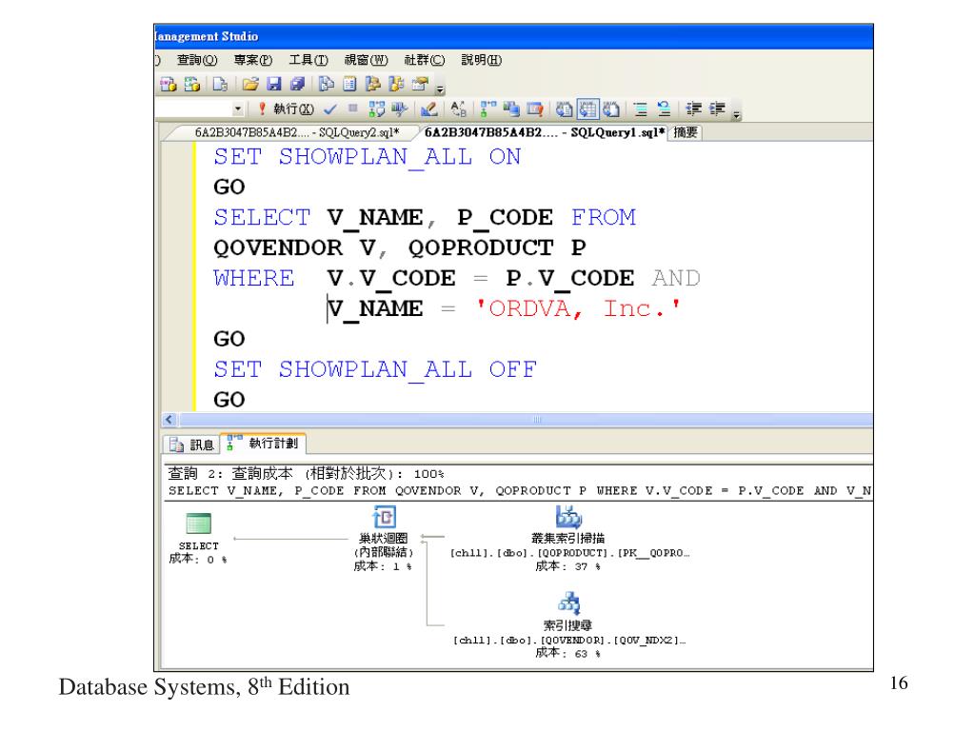Click the Parse checkmark icon
This screenshot has width=975, height=731.
click(330, 109)
